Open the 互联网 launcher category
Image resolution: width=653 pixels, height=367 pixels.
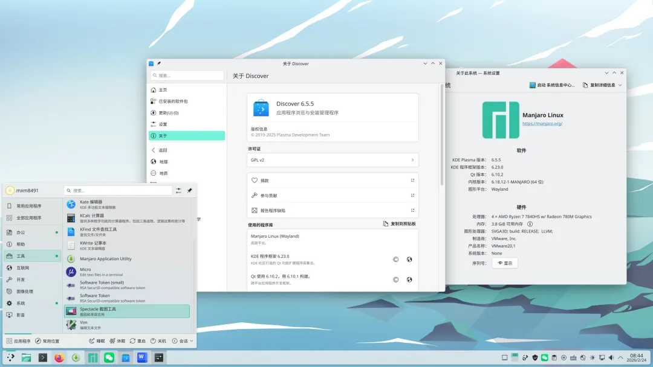pyautogui.click(x=33, y=267)
